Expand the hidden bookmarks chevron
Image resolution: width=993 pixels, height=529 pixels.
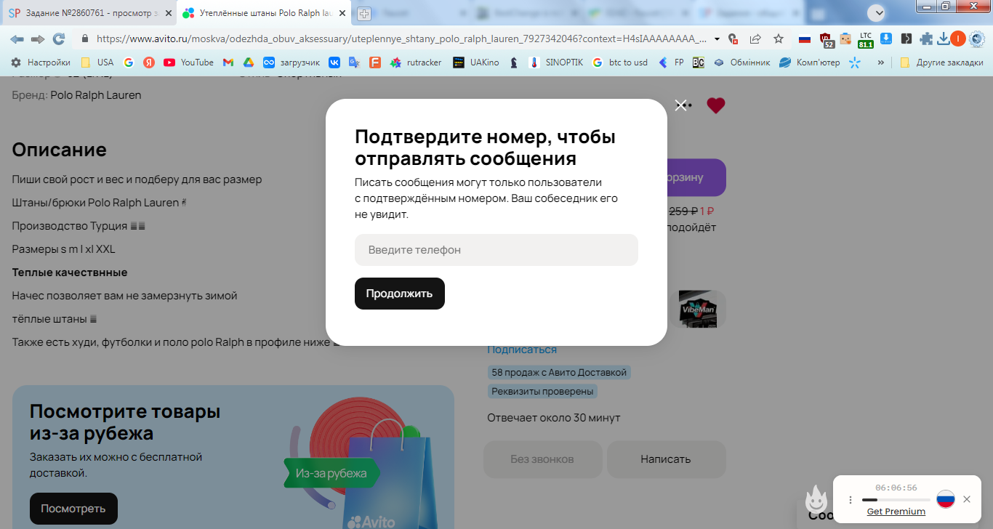[x=881, y=62]
